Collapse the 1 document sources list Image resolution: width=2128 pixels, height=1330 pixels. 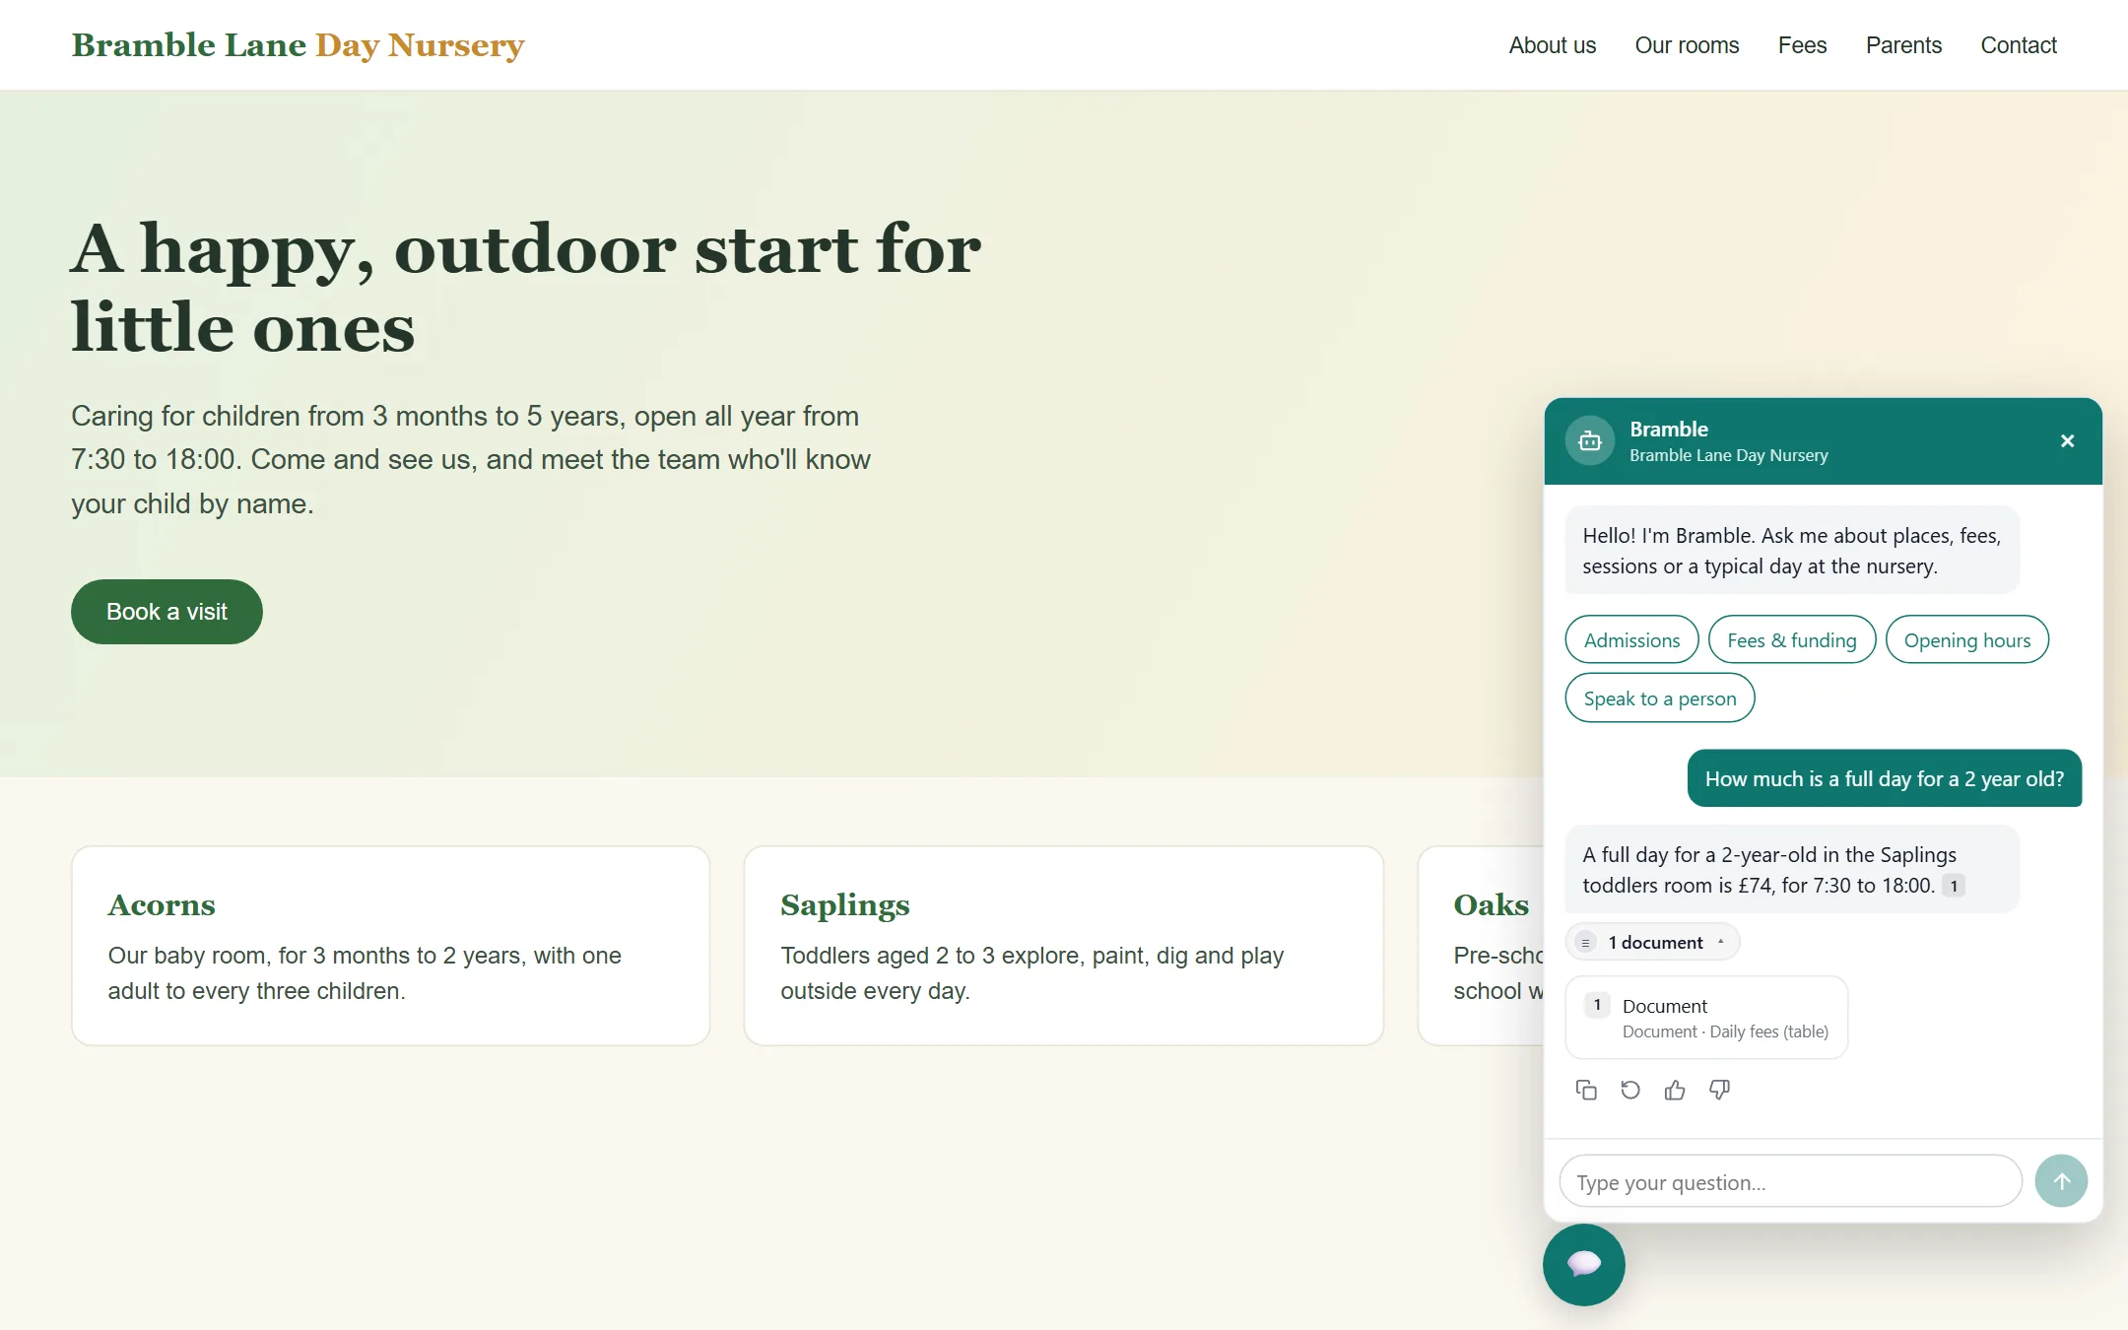[1652, 943]
